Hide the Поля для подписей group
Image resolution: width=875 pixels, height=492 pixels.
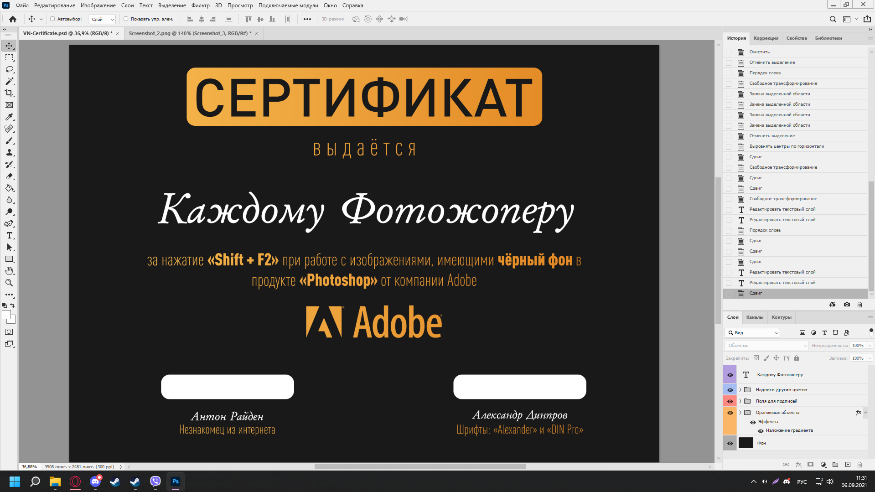(x=730, y=401)
